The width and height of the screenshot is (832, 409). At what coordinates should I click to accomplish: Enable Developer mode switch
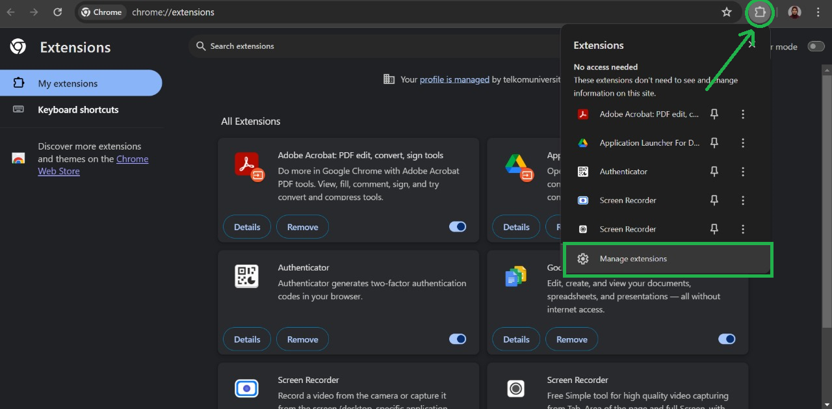pyautogui.click(x=815, y=46)
